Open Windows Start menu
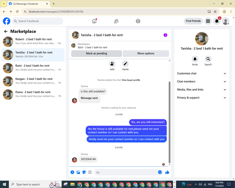Viewport: 235px width, 188px height. click(4, 184)
